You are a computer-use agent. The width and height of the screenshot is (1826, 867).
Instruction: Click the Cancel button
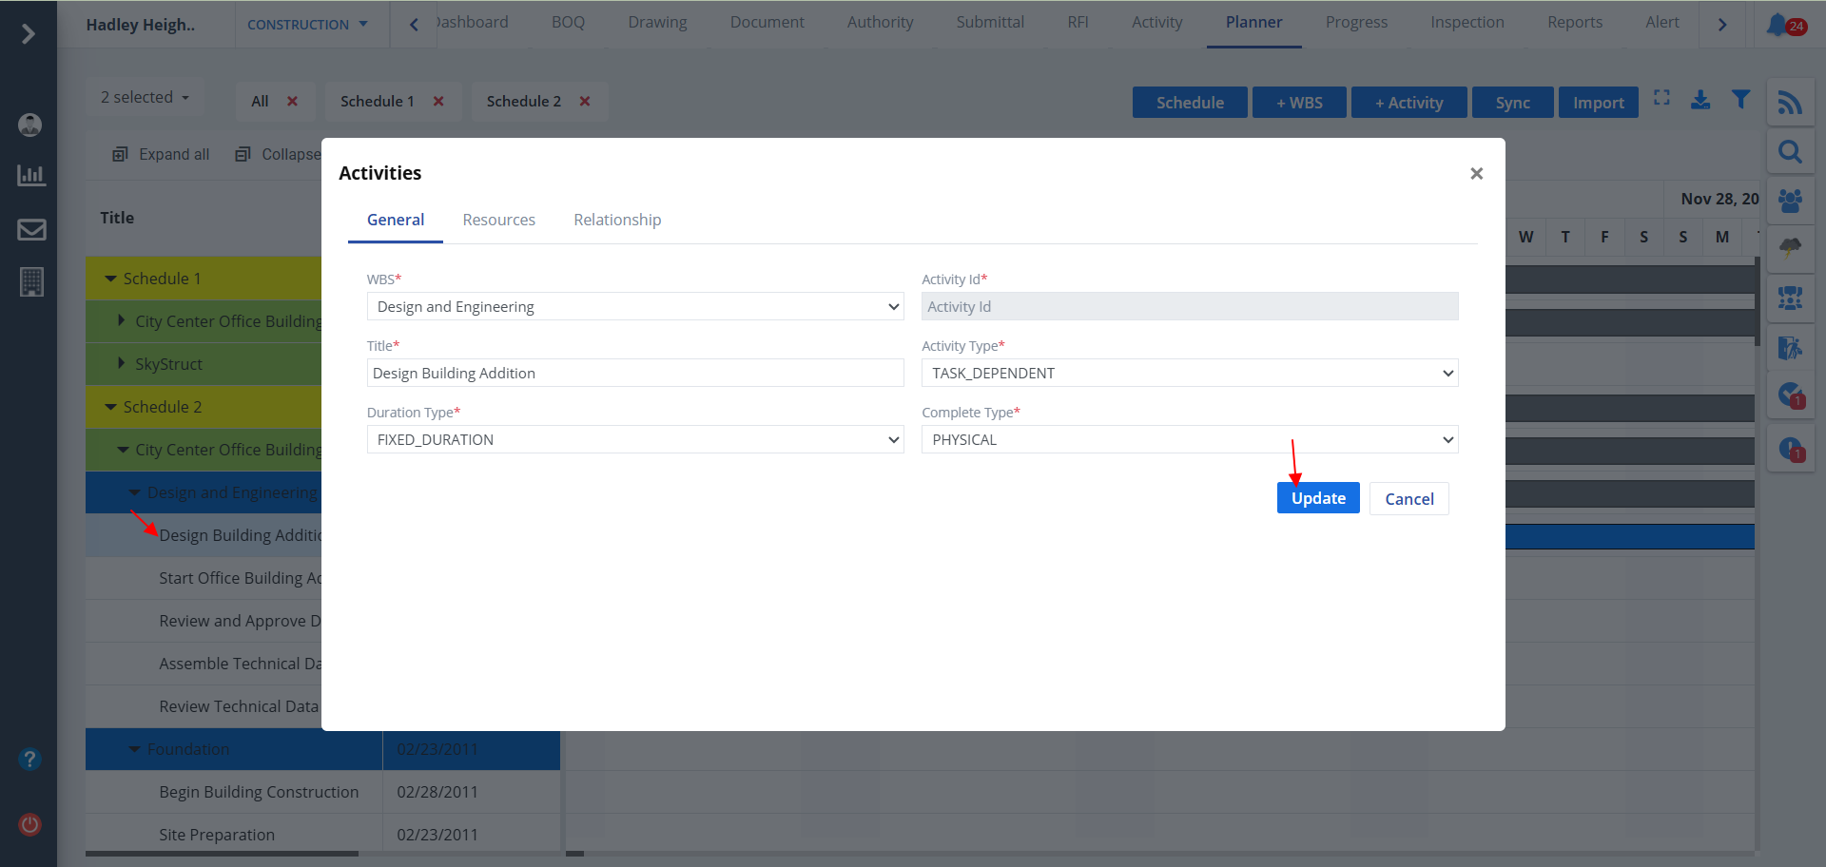point(1408,499)
